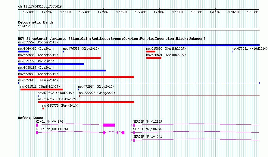Click the nsv477531 (Kidd2010) label
The height and width of the screenshot is (157, 268).
pos(250,49)
